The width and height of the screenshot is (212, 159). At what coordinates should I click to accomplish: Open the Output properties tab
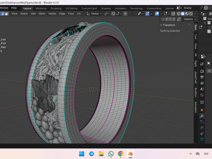coord(202,77)
